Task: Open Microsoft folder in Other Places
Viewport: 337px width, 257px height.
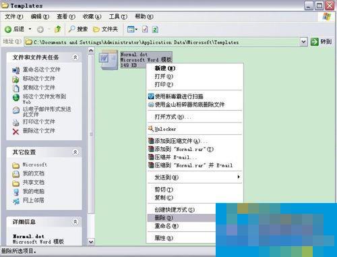Action: [34, 165]
